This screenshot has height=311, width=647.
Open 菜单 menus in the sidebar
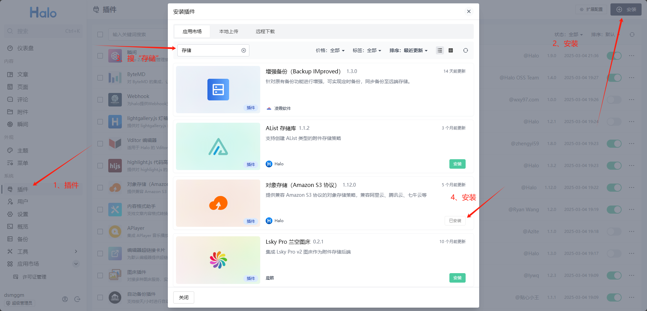click(43, 163)
